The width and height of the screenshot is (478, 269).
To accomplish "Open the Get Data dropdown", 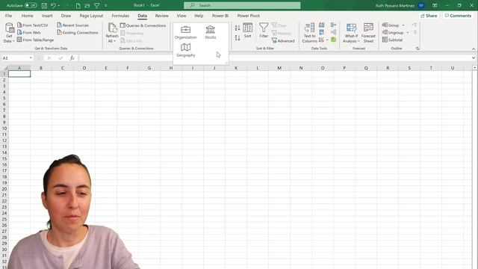I will tap(9, 33).
